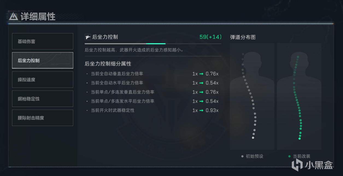Switch to 腰际射击精度 tab
Image resolution: width=343 pixels, height=176 pixels.
43,118
